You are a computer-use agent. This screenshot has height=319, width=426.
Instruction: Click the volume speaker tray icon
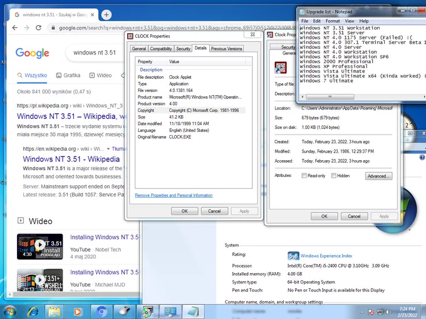389,312
